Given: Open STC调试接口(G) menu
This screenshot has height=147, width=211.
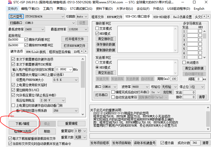Looking at the screenshot, I should (81, 9).
